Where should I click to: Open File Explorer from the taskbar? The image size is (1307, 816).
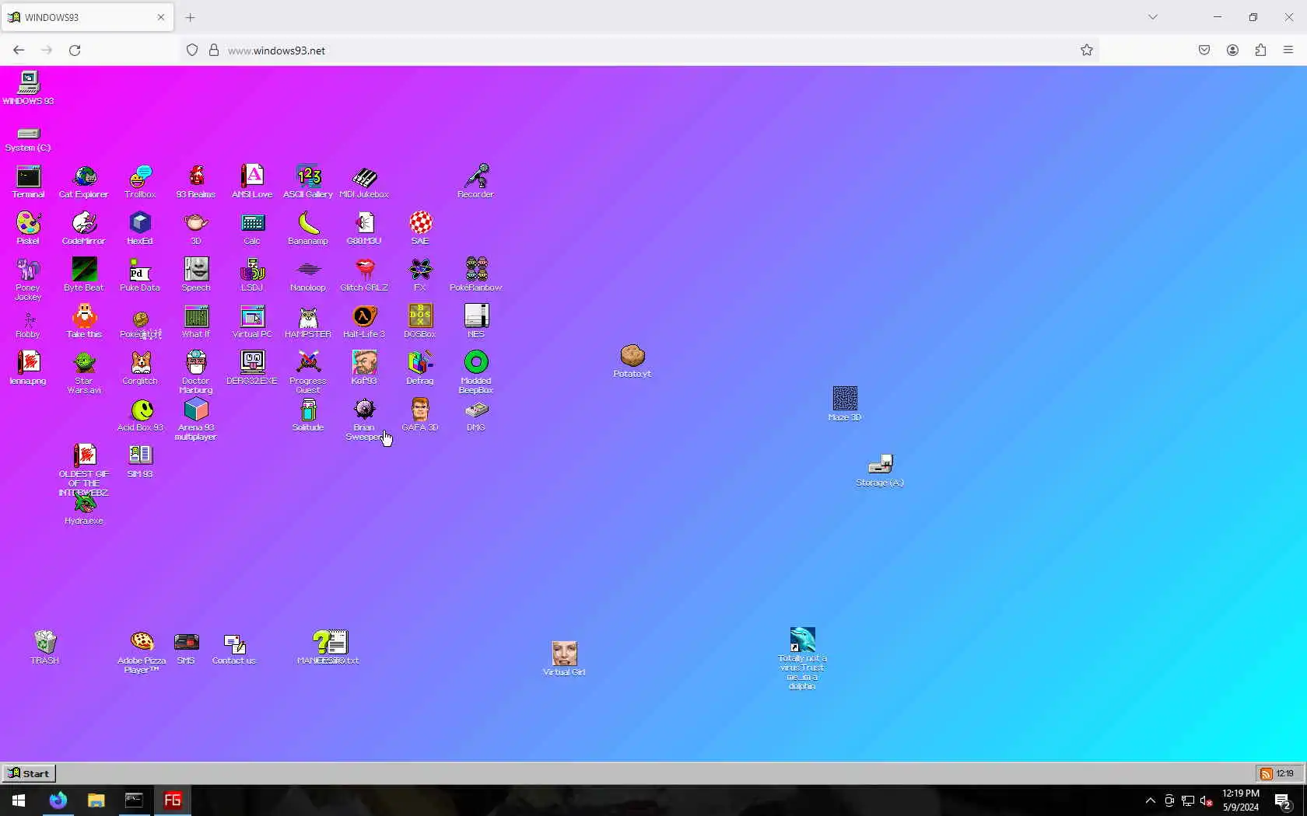(96, 800)
